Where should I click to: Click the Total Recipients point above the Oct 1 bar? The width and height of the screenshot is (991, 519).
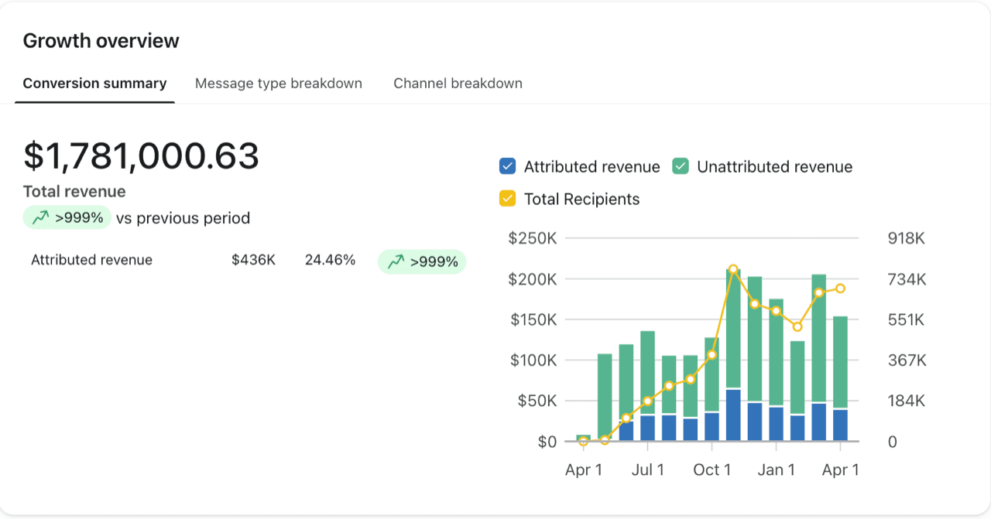click(712, 355)
